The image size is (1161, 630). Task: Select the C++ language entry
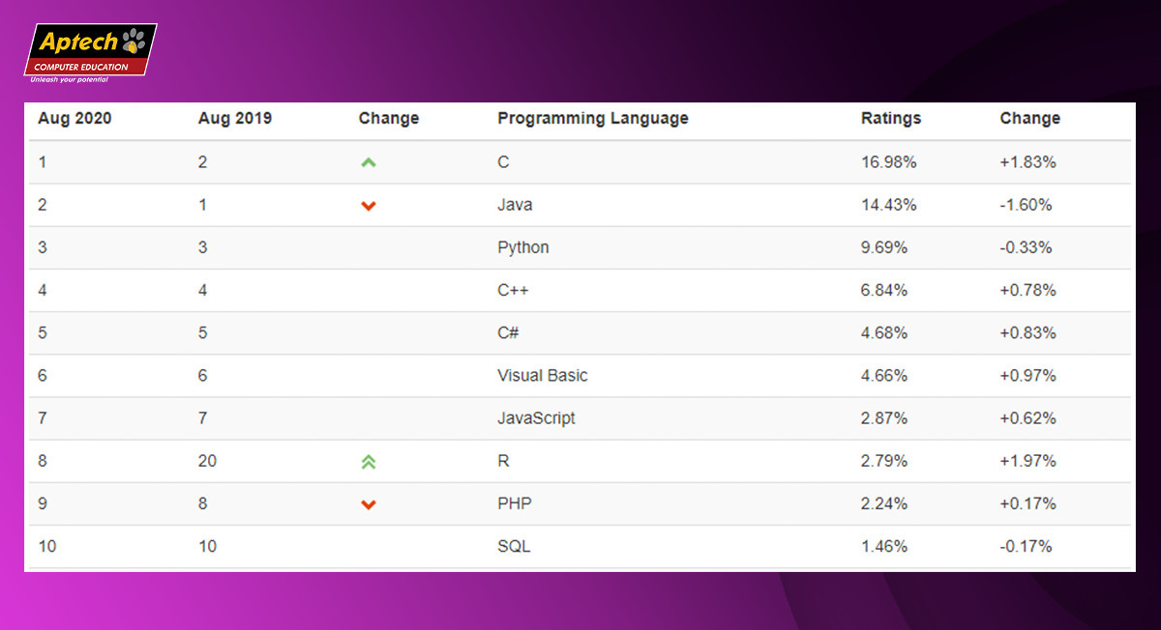tap(513, 290)
